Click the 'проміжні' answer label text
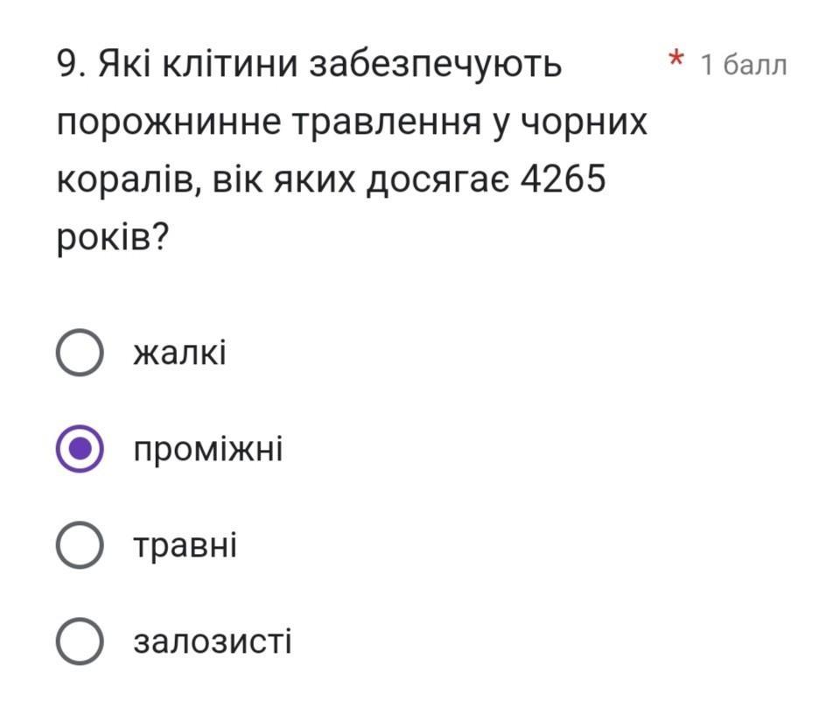The image size is (827, 715). 207,450
